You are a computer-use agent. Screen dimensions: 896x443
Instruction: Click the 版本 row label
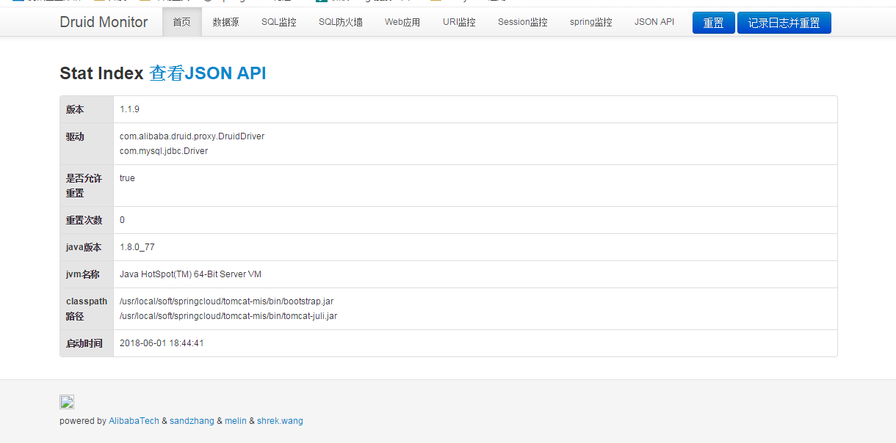[x=75, y=109]
